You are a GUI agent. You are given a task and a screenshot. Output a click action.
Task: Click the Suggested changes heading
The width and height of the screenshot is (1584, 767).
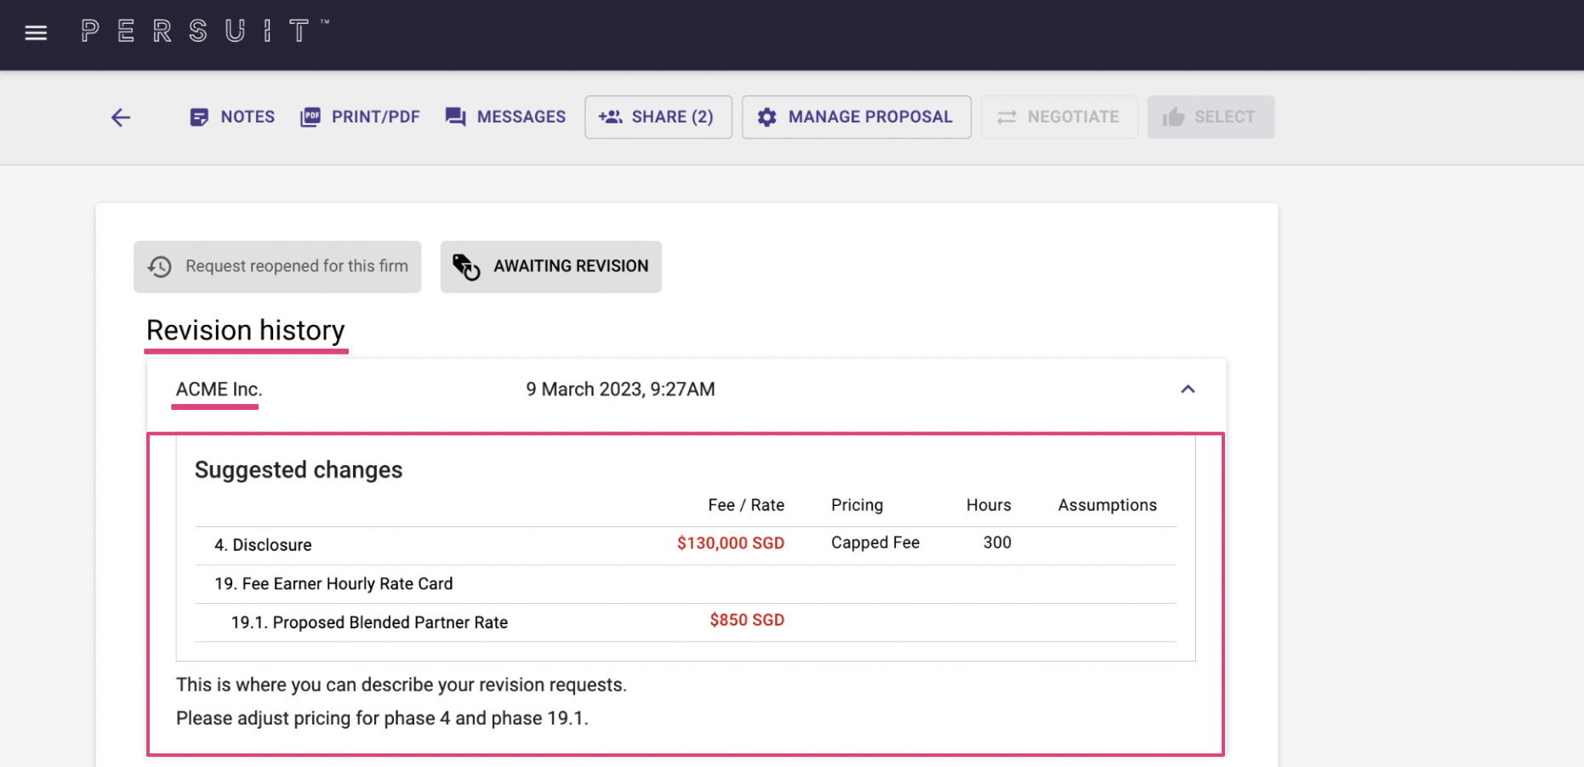tap(299, 469)
